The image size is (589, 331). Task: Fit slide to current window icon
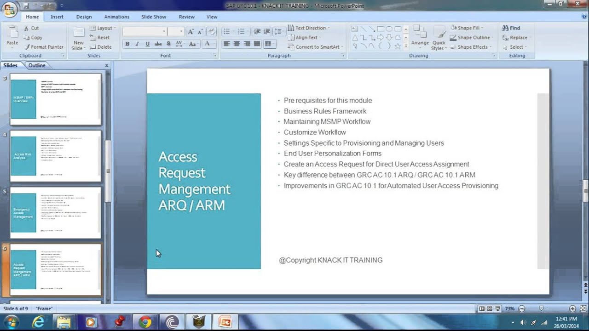click(x=582, y=309)
